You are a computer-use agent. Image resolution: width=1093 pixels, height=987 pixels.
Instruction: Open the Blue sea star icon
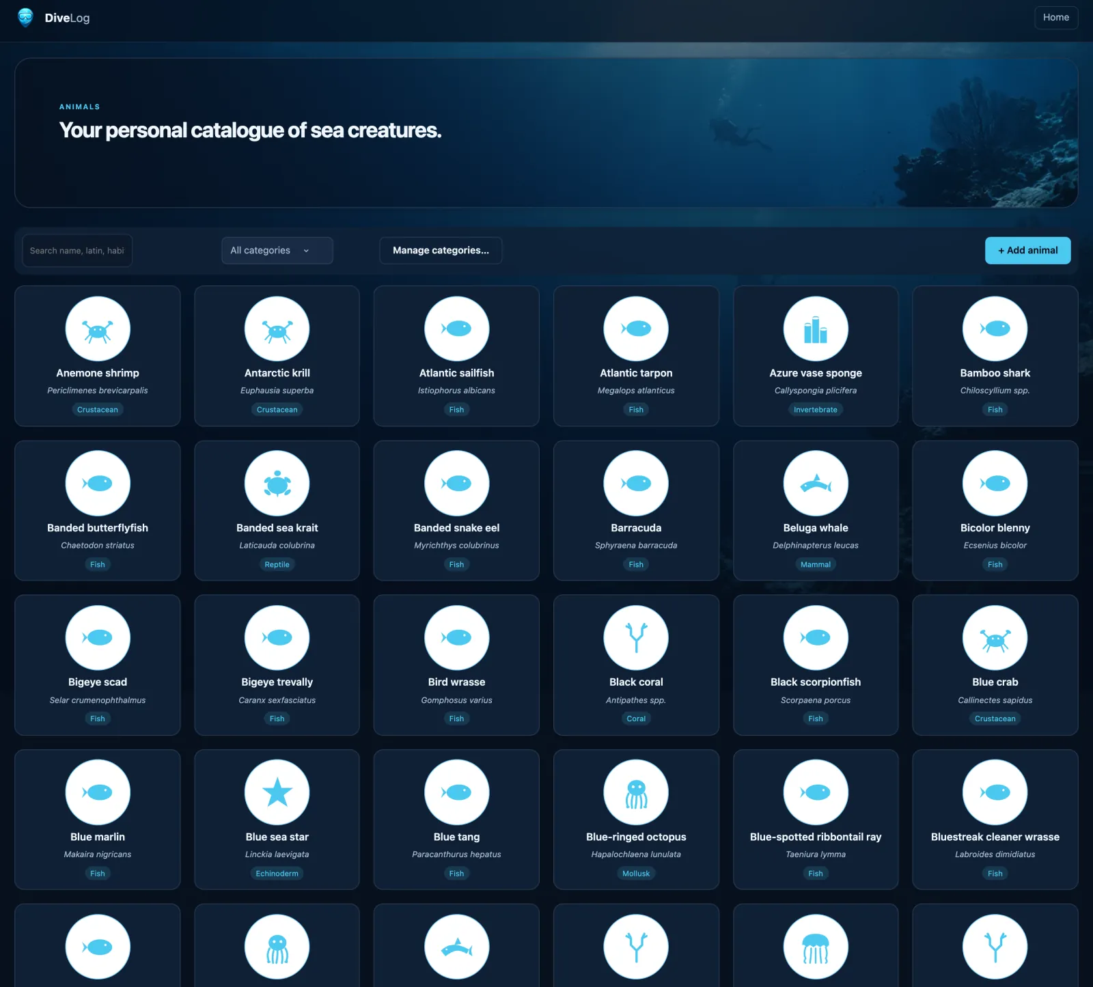[x=277, y=792]
